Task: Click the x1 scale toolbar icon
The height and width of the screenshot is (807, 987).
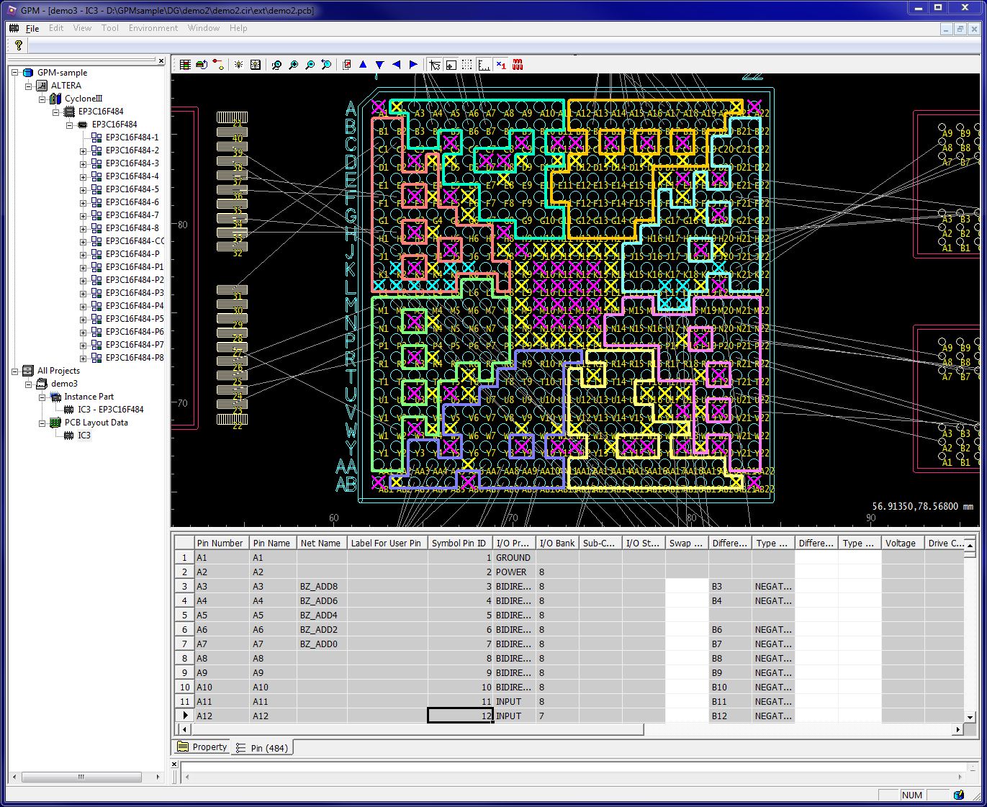Action: click(500, 65)
